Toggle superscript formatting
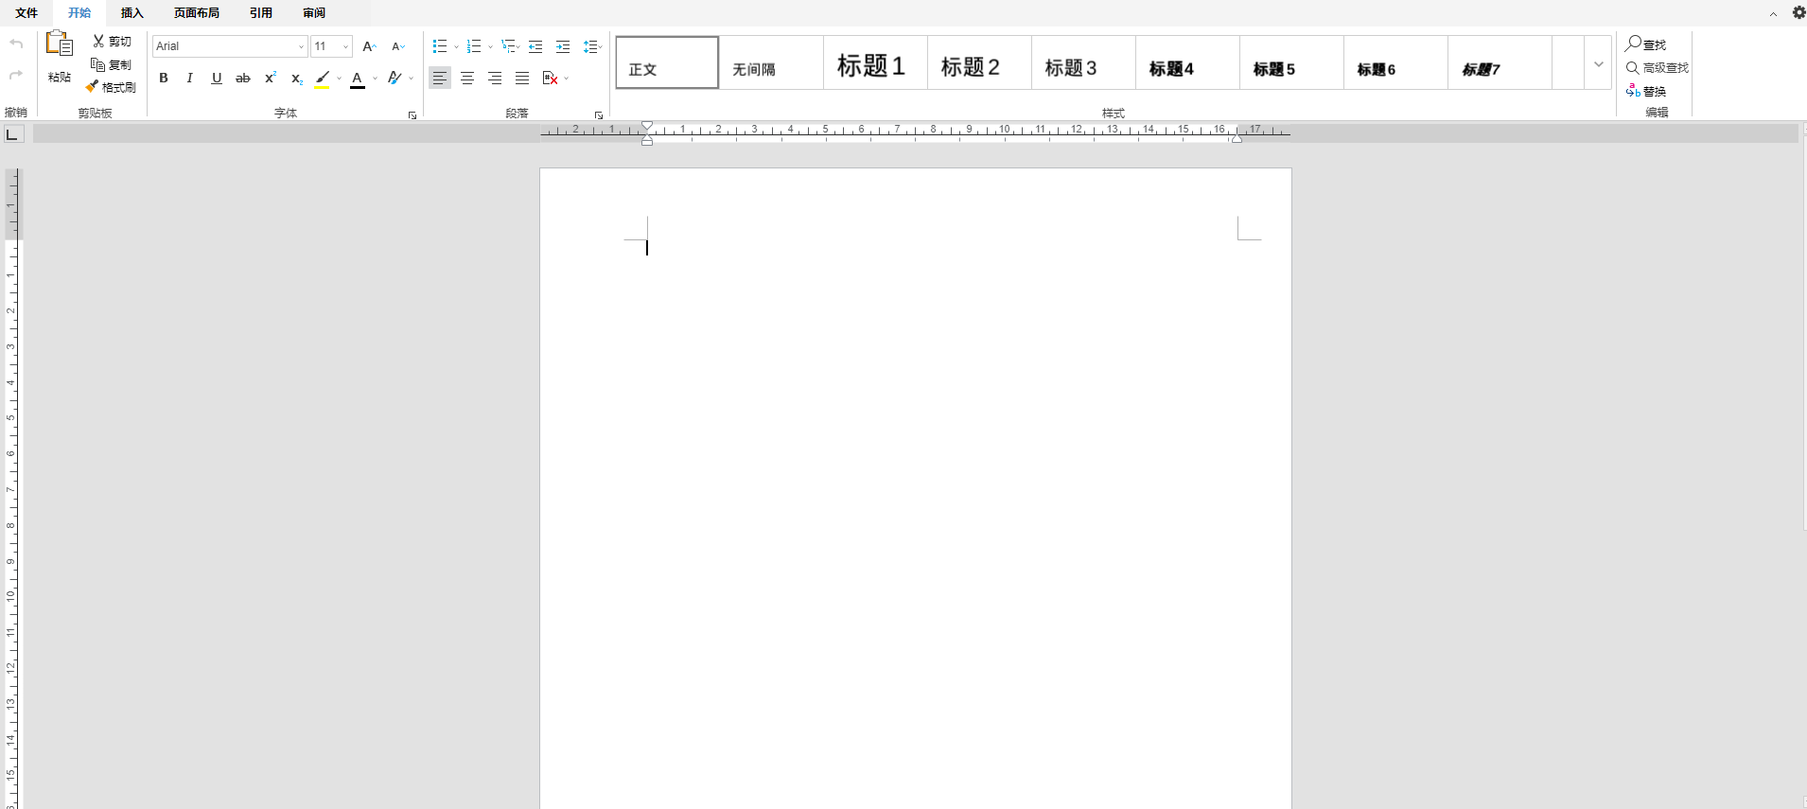This screenshot has width=1807, height=809. coord(270,79)
